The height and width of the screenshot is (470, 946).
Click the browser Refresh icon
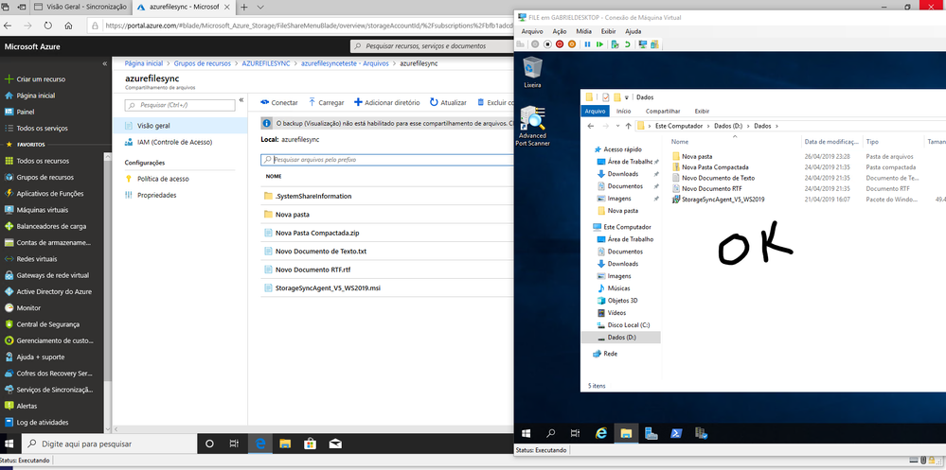48,26
